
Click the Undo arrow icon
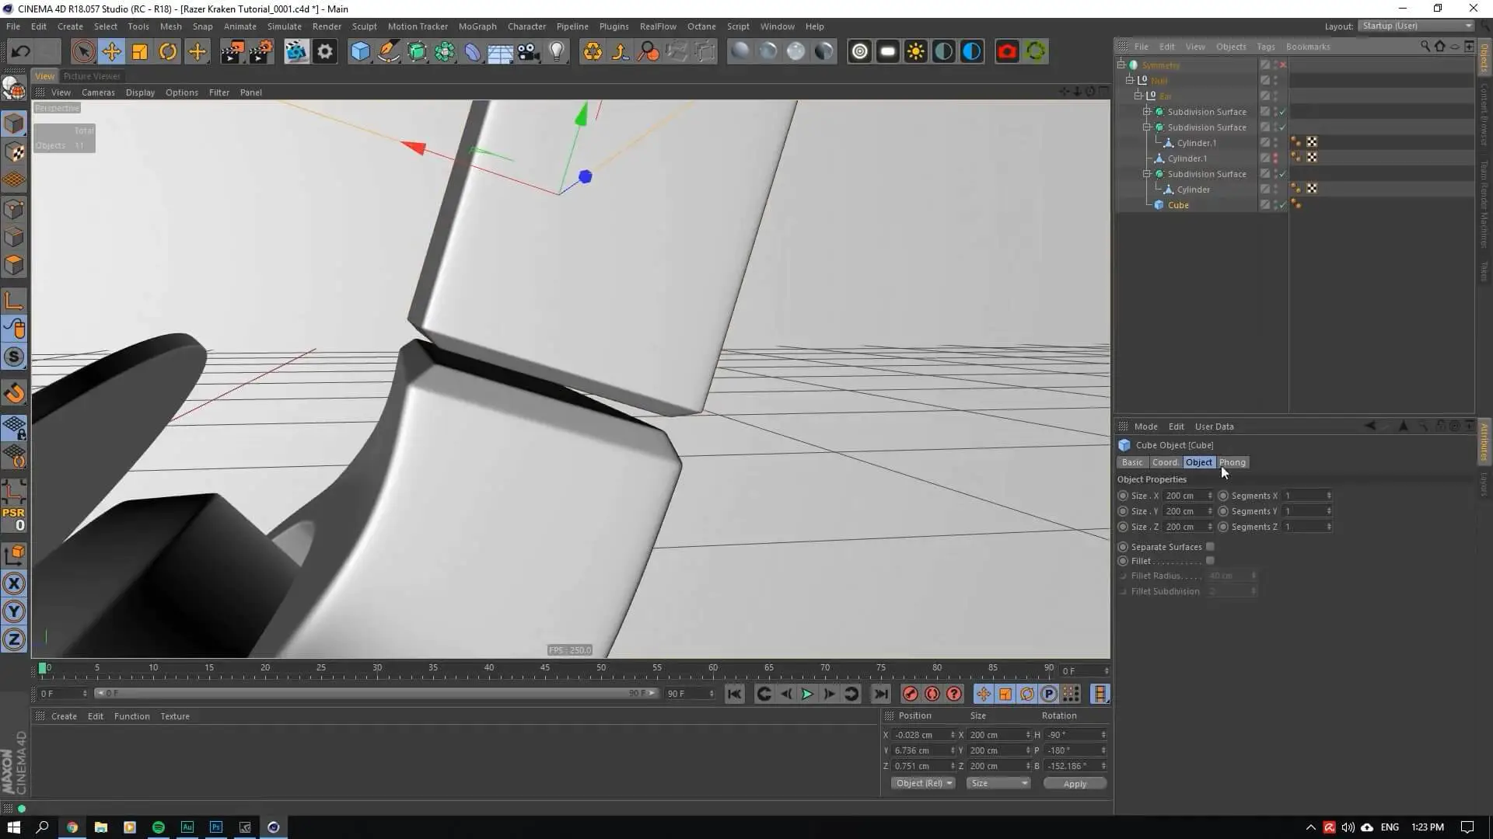[x=21, y=52]
